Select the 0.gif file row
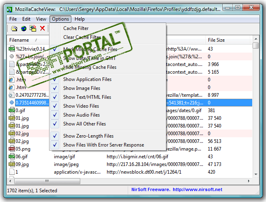 coord(130,111)
